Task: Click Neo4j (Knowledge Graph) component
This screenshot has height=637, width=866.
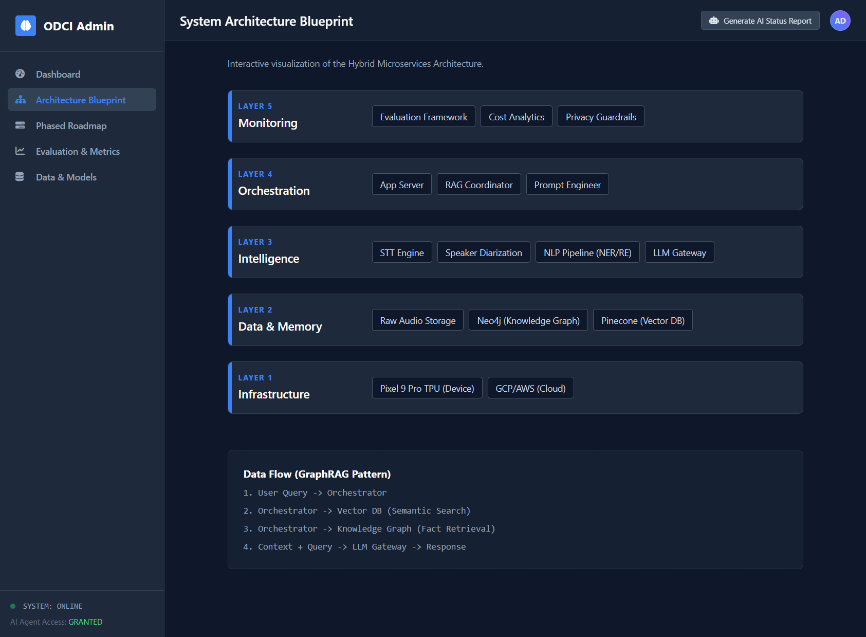Action: pyautogui.click(x=528, y=320)
